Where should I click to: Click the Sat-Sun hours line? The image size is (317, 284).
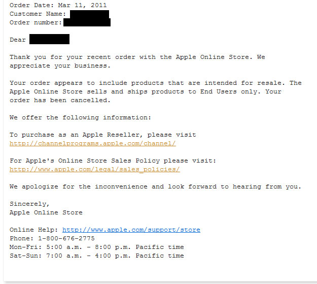[x=96, y=256]
